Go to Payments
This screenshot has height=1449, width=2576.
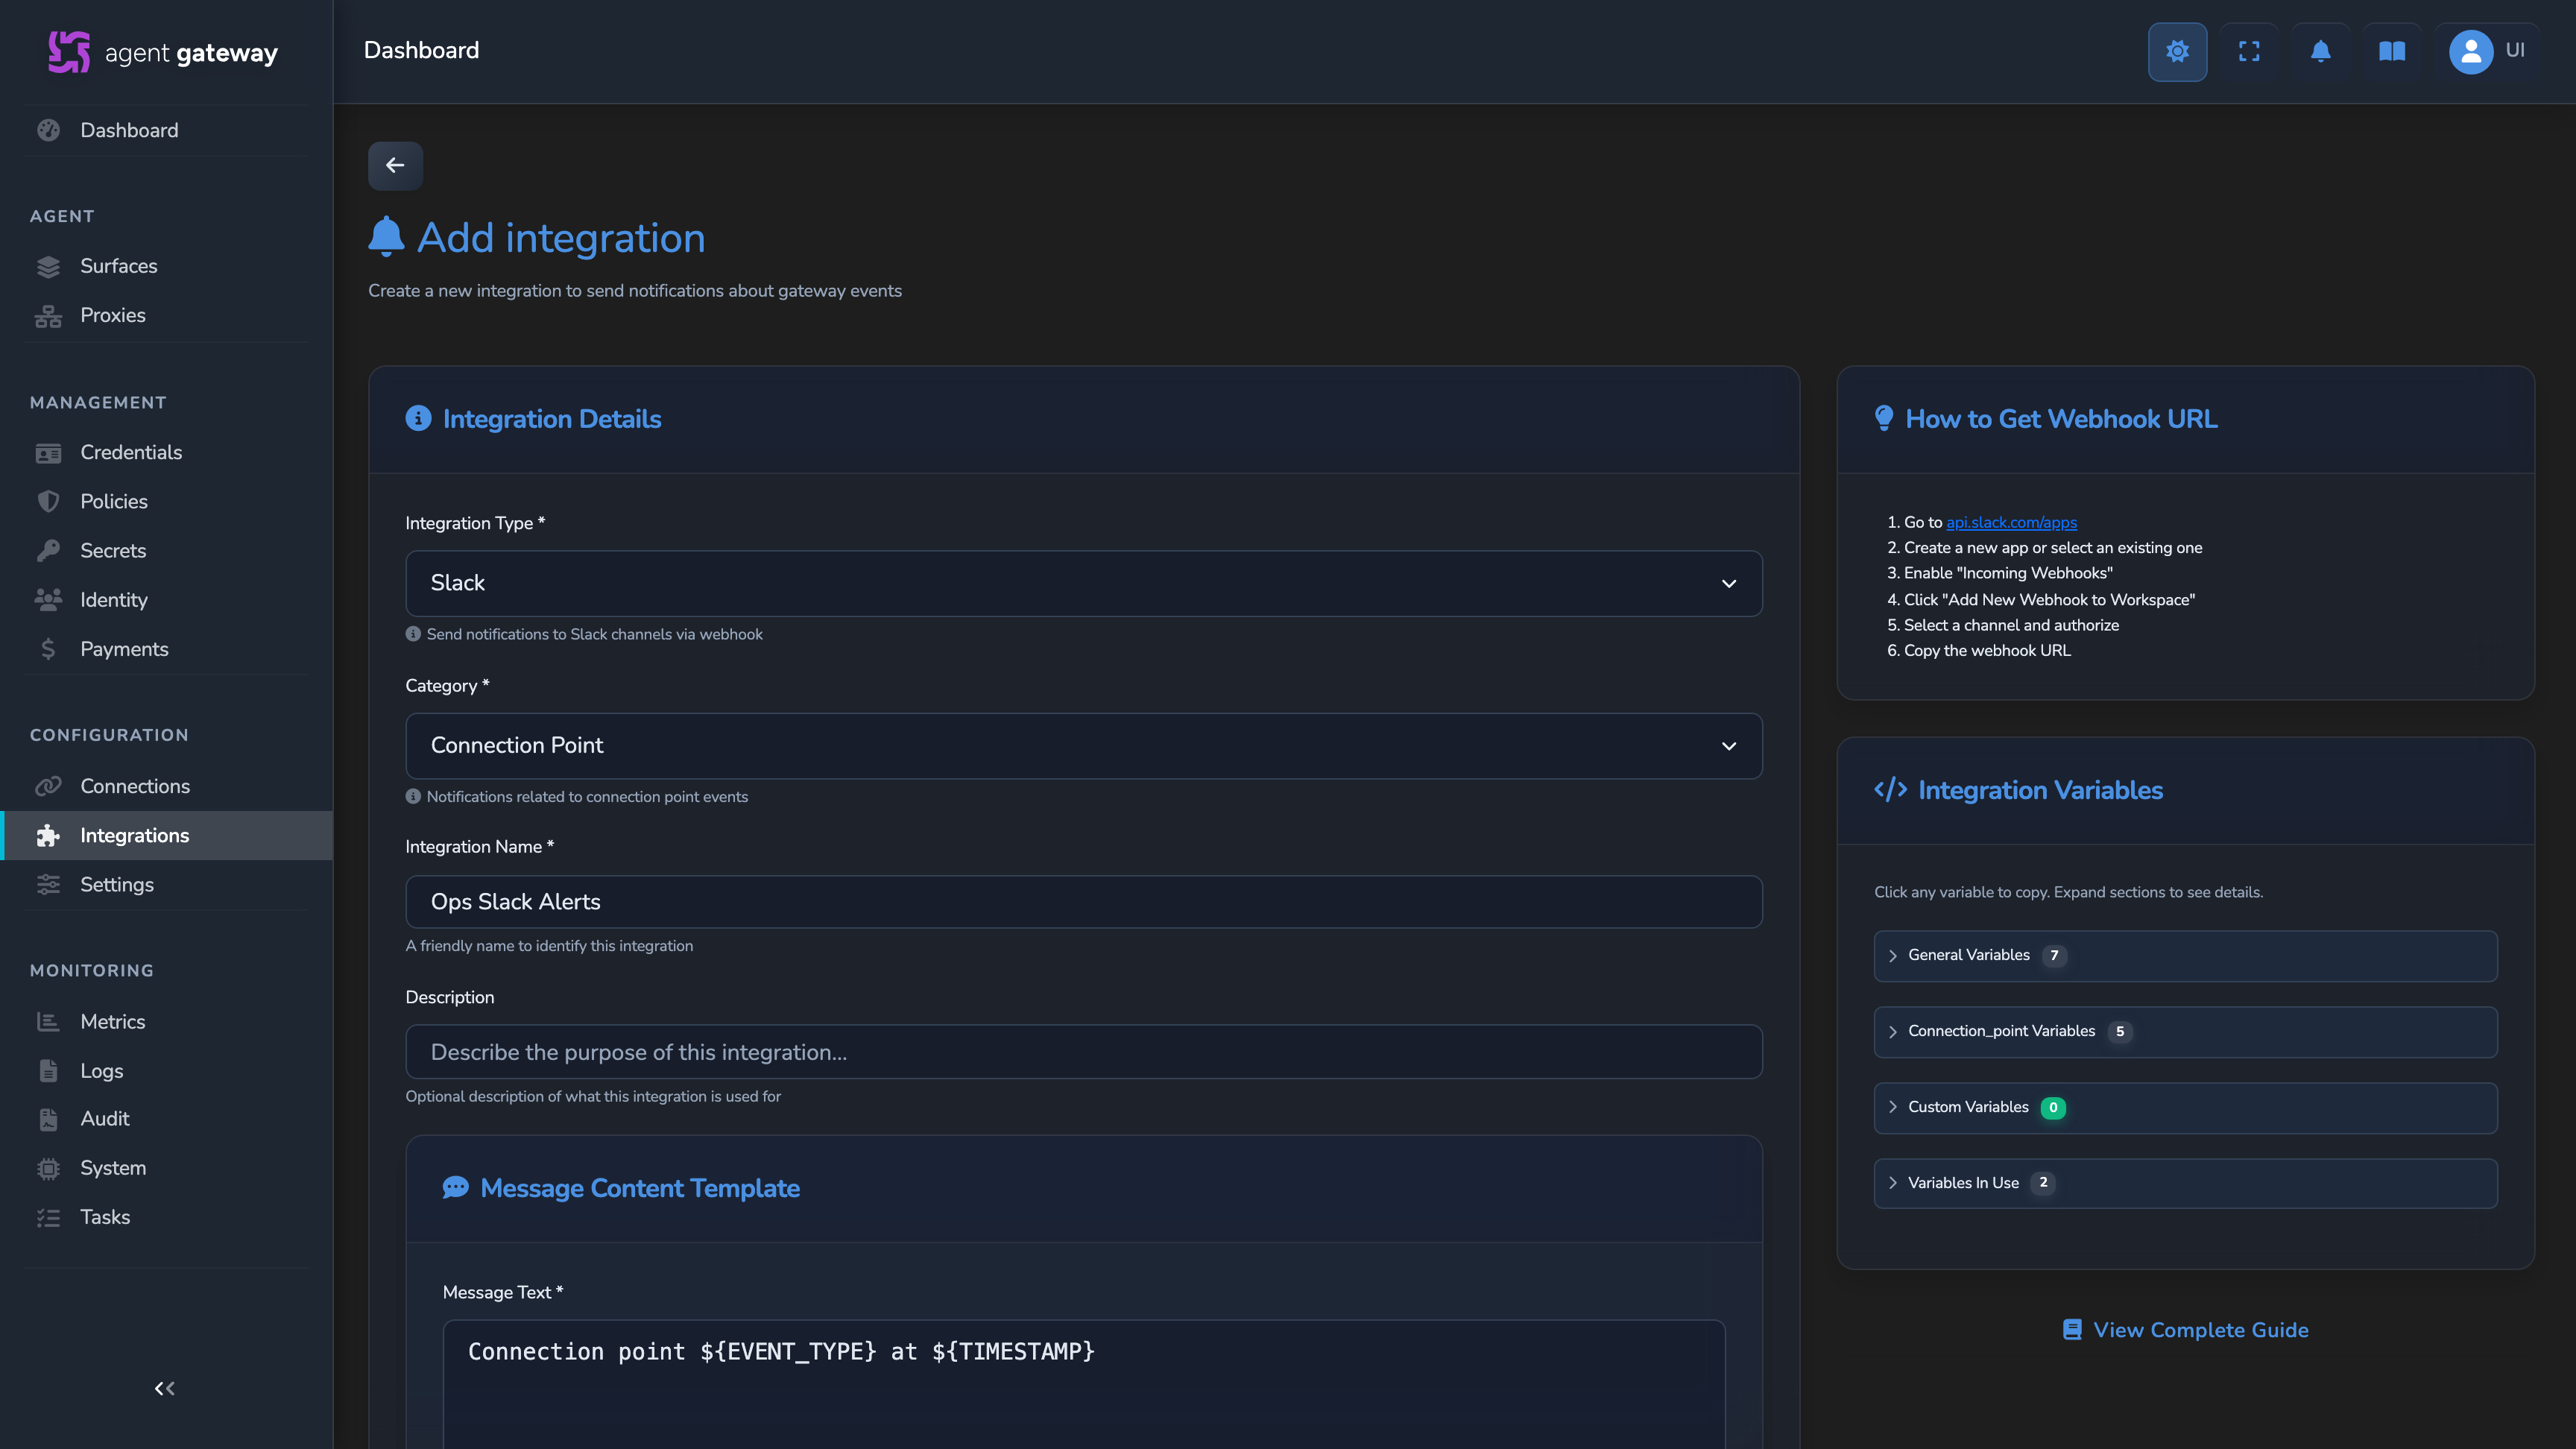point(166,649)
